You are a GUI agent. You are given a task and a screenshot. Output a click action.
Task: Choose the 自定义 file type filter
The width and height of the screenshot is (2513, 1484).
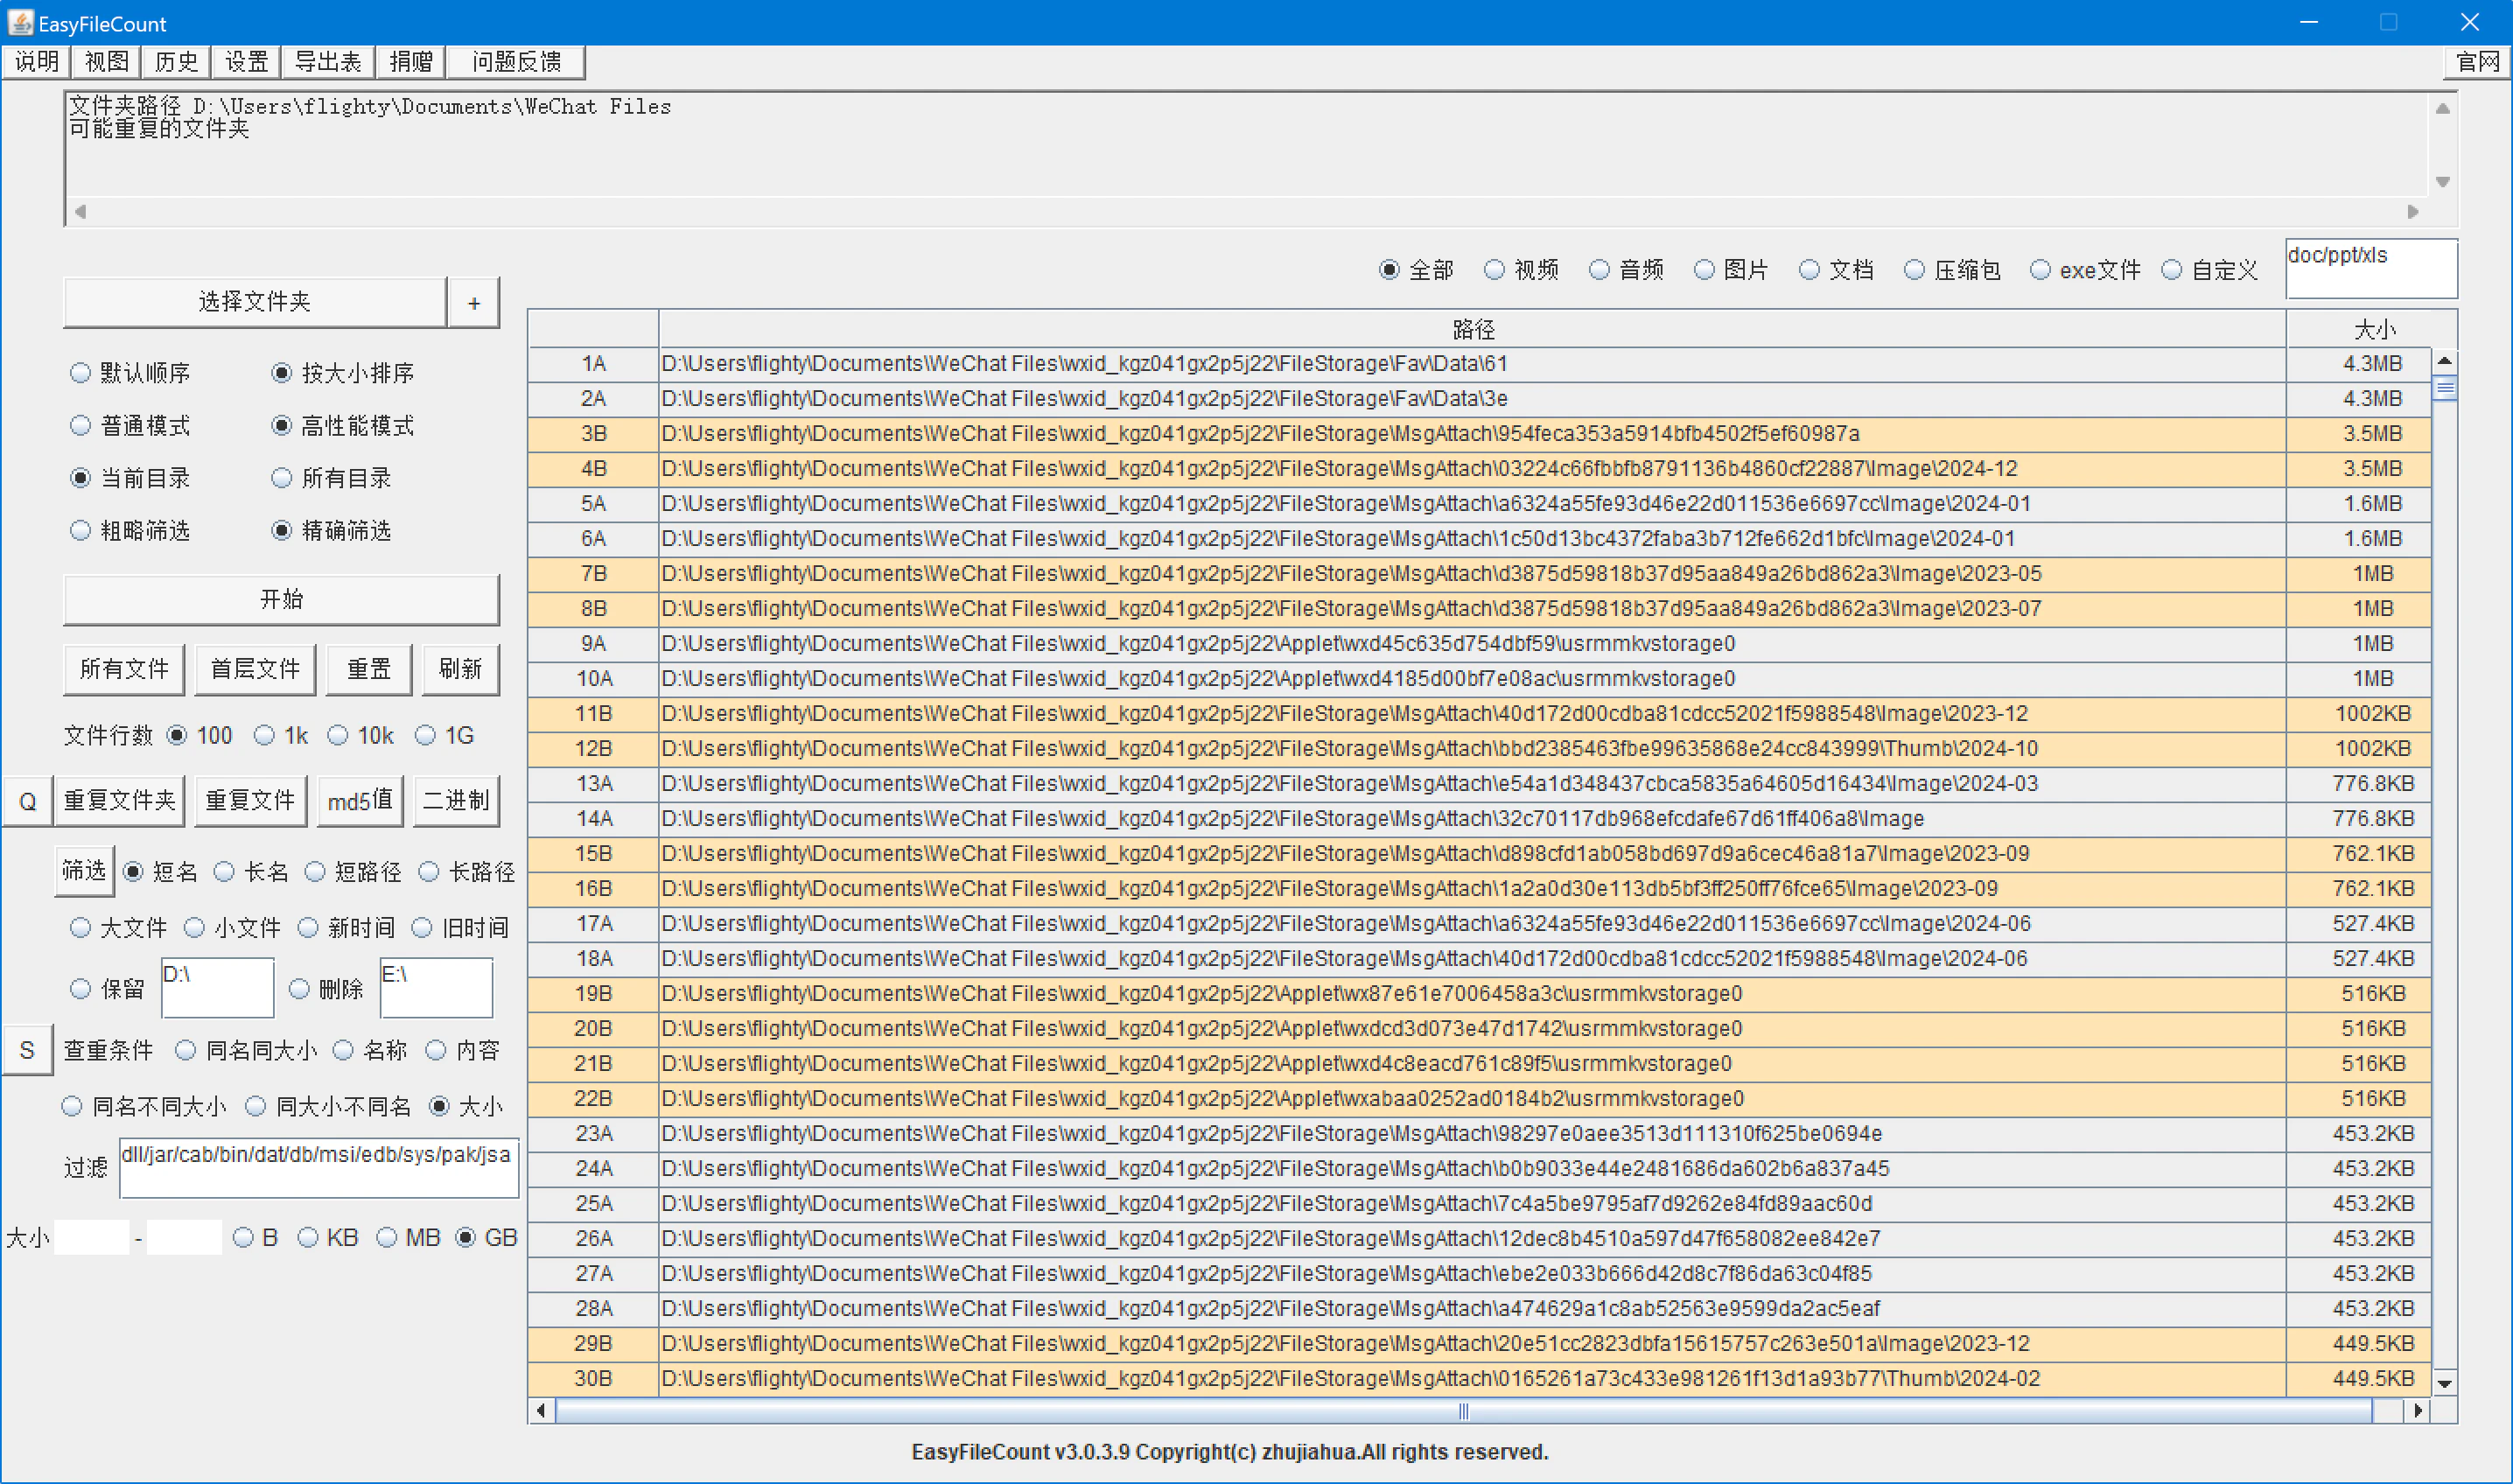(x=2210, y=270)
